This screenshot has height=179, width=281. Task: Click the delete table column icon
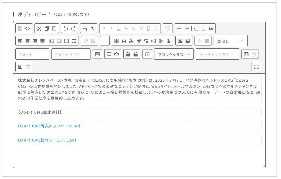point(169,41)
